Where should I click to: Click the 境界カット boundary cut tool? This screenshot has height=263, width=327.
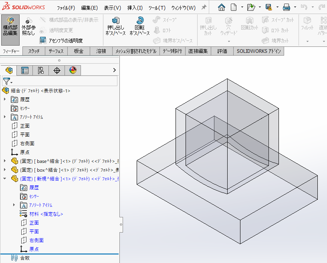[x=275, y=40]
